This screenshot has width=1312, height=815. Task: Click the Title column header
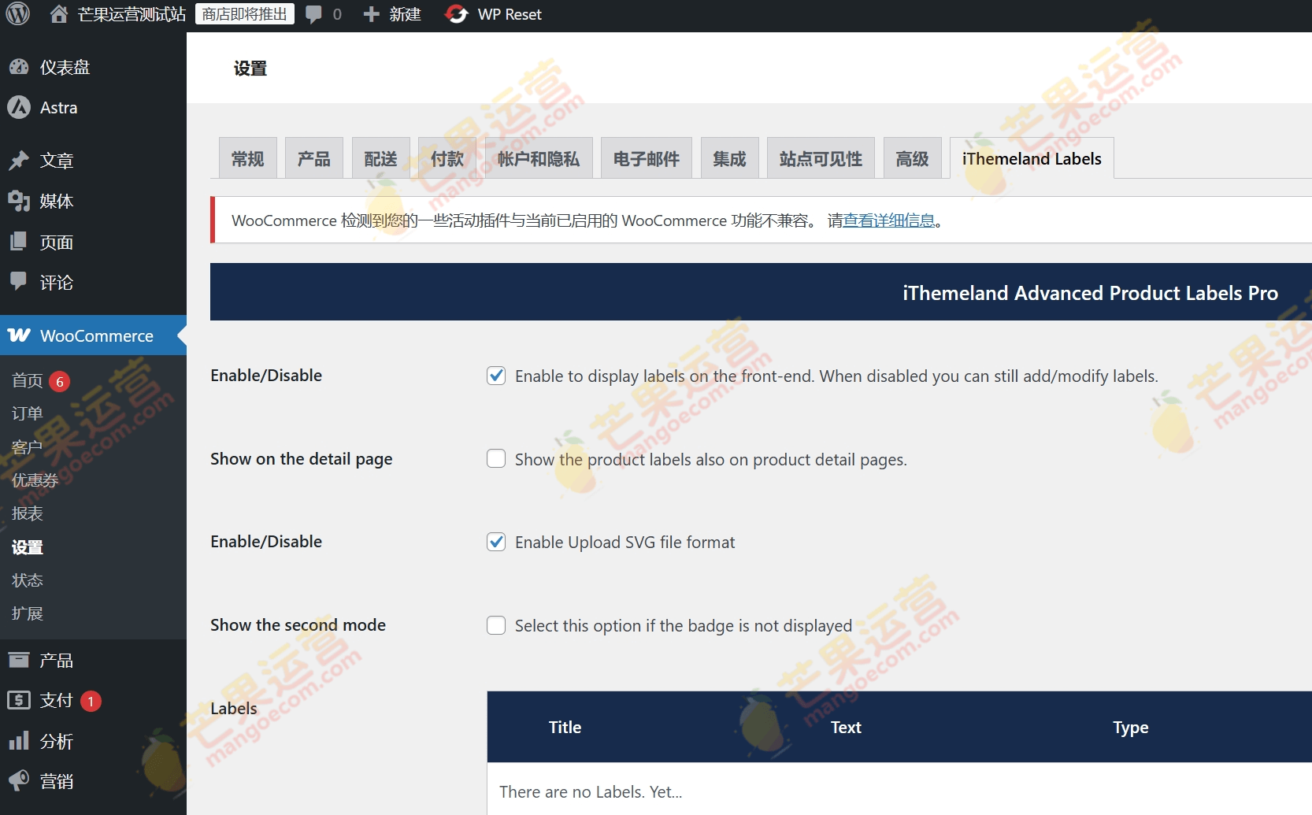pyautogui.click(x=565, y=727)
